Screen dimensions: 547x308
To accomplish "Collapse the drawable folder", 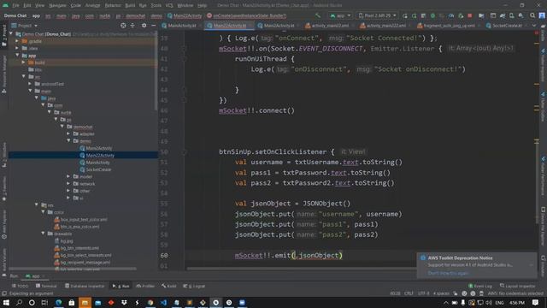I will (x=43, y=234).
